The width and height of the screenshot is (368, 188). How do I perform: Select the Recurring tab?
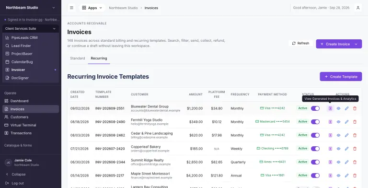tap(99, 59)
